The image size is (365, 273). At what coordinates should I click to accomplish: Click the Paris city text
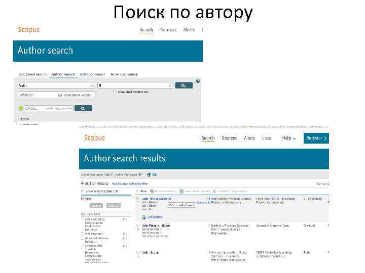[307, 252]
